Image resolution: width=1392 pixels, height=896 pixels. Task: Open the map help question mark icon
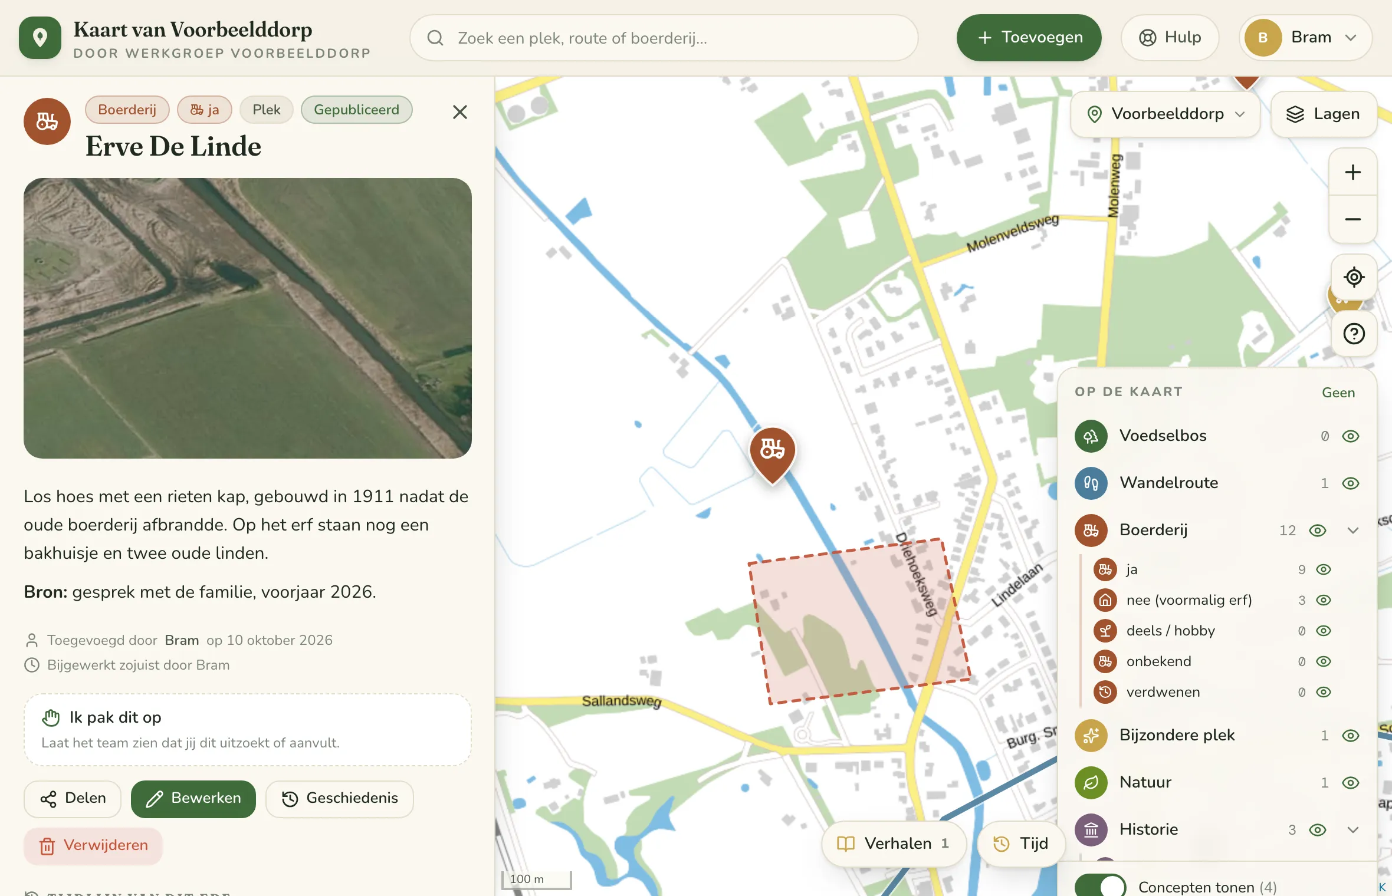point(1354,334)
